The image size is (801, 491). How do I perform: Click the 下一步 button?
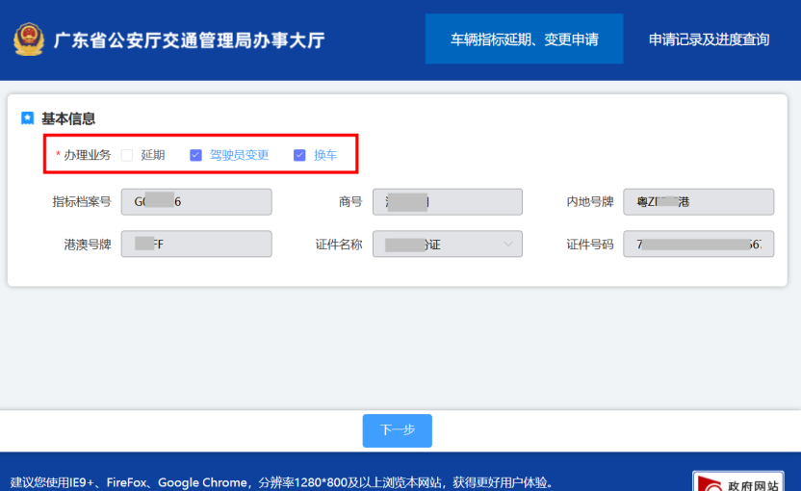[x=398, y=430]
